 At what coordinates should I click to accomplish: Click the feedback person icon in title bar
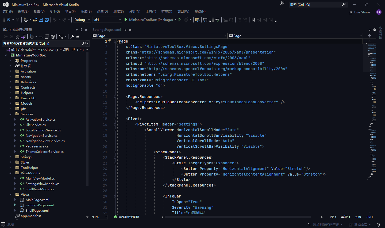click(282, 3)
